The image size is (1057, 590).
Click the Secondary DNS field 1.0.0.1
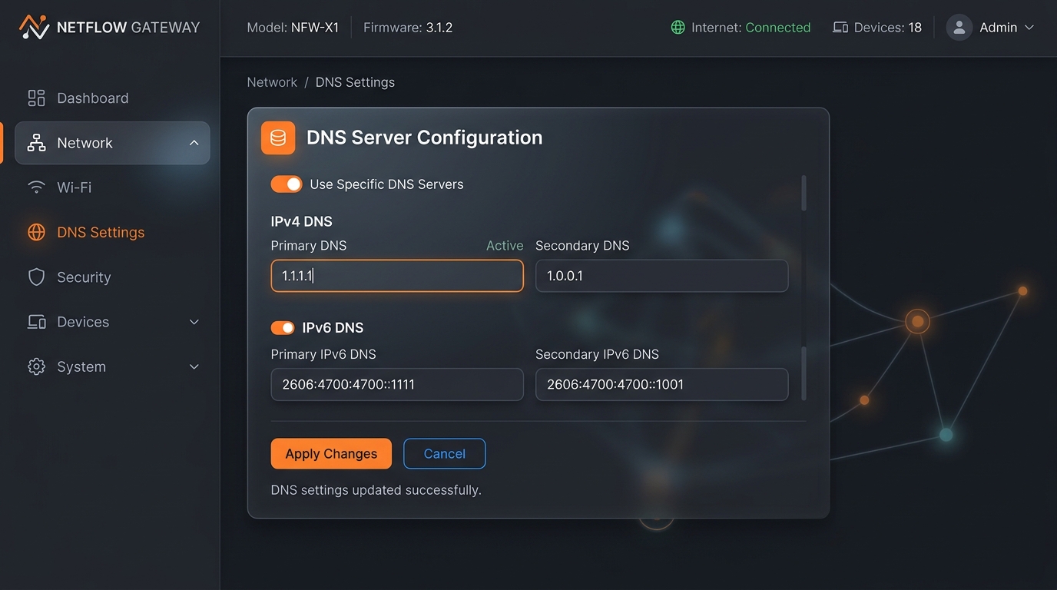[x=661, y=276]
